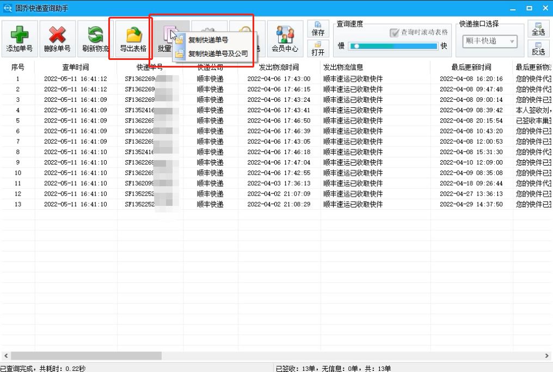Click the 保存 save icon

(x=318, y=28)
